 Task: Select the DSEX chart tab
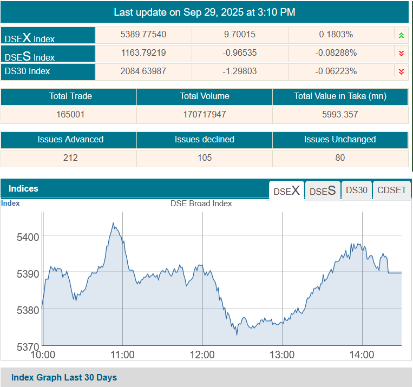click(x=286, y=191)
